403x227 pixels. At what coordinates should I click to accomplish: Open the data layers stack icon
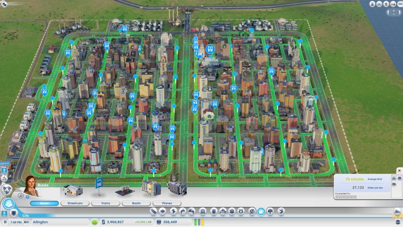click(398, 222)
